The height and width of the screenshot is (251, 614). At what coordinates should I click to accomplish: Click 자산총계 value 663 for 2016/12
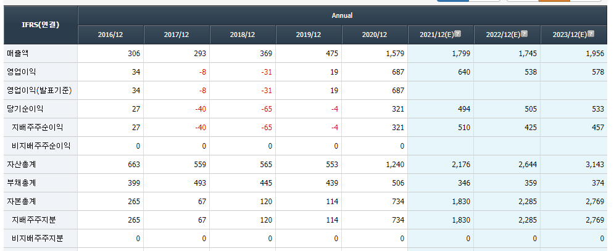click(x=134, y=165)
